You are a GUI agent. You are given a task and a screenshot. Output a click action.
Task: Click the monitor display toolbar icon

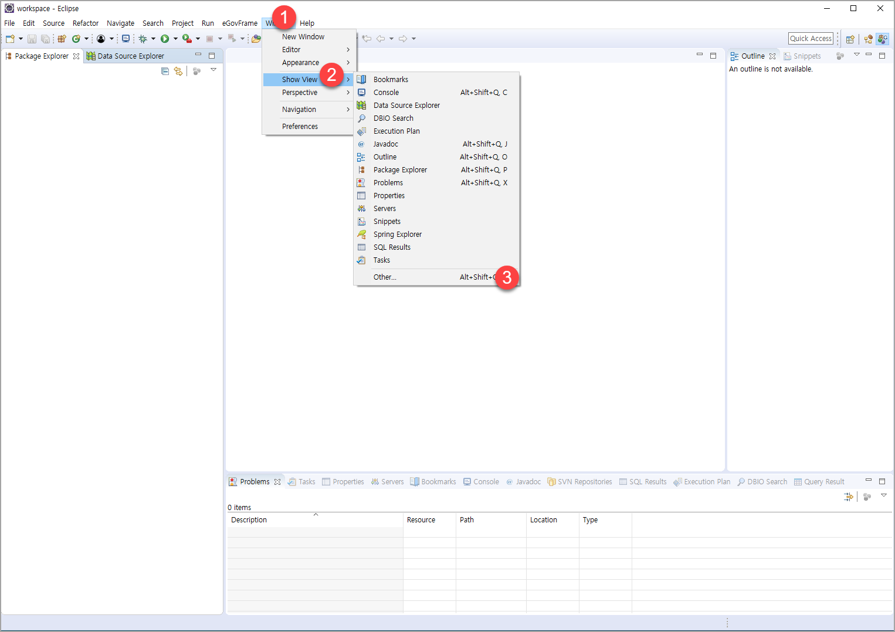pyautogui.click(x=126, y=39)
